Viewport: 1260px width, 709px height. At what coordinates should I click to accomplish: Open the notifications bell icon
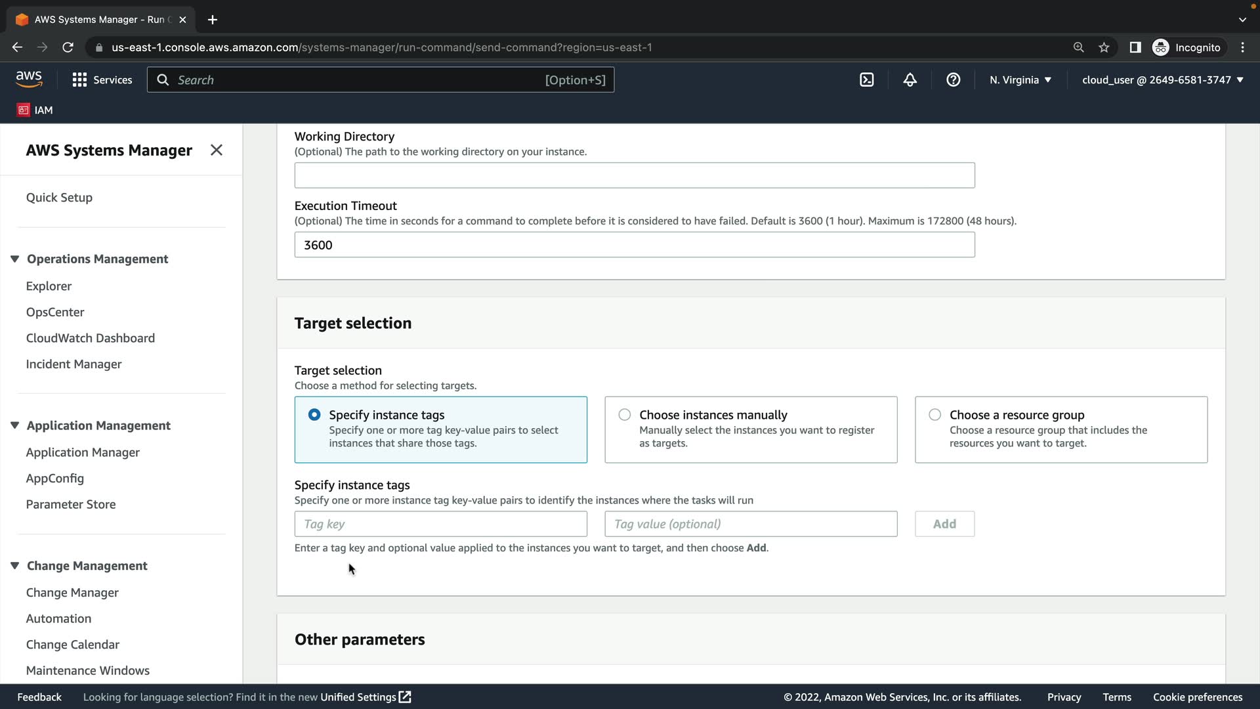pyautogui.click(x=910, y=80)
